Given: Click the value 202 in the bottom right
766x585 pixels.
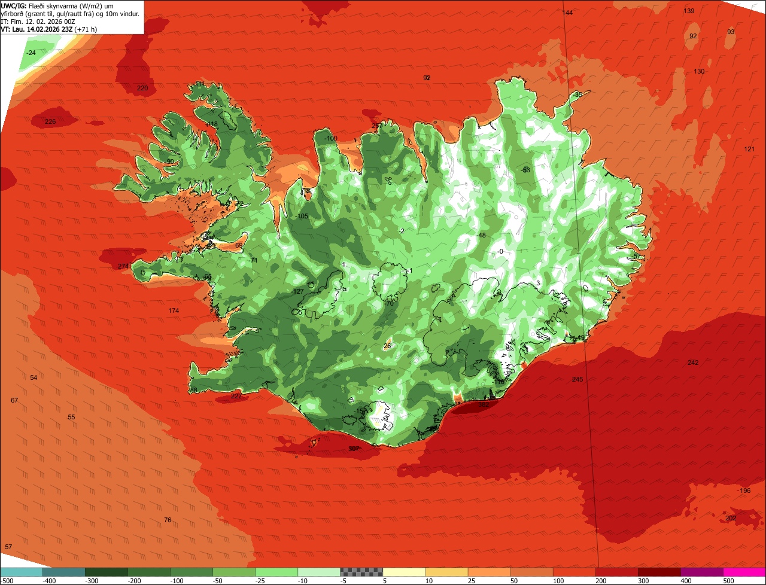Looking at the screenshot, I should (731, 518).
